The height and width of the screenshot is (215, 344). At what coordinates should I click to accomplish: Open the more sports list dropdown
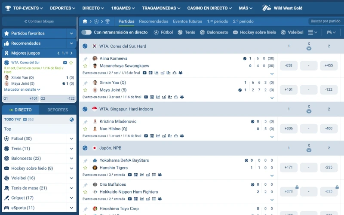(x=313, y=32)
